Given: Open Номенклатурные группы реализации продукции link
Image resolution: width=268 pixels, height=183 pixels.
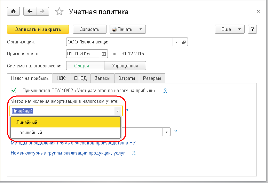Looking at the screenshot, I should coord(68,153).
